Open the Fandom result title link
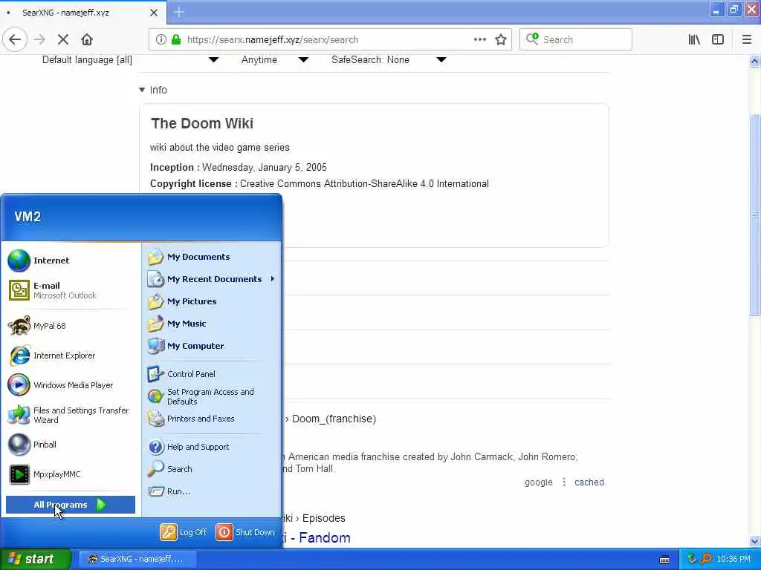The width and height of the screenshot is (761, 570). 317,537
